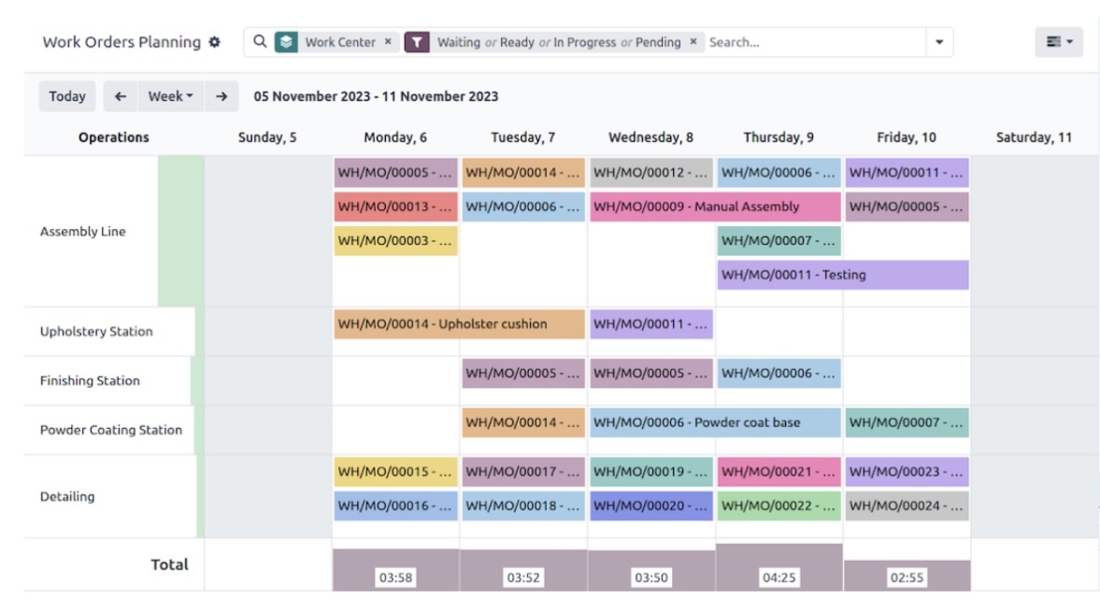Click the Today button
This screenshot has height=614, width=1100.
tap(67, 96)
